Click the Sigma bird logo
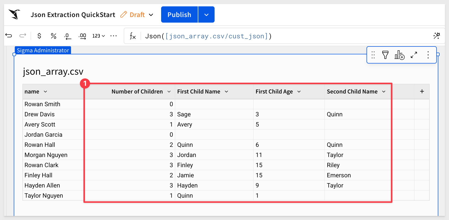 [15, 14]
